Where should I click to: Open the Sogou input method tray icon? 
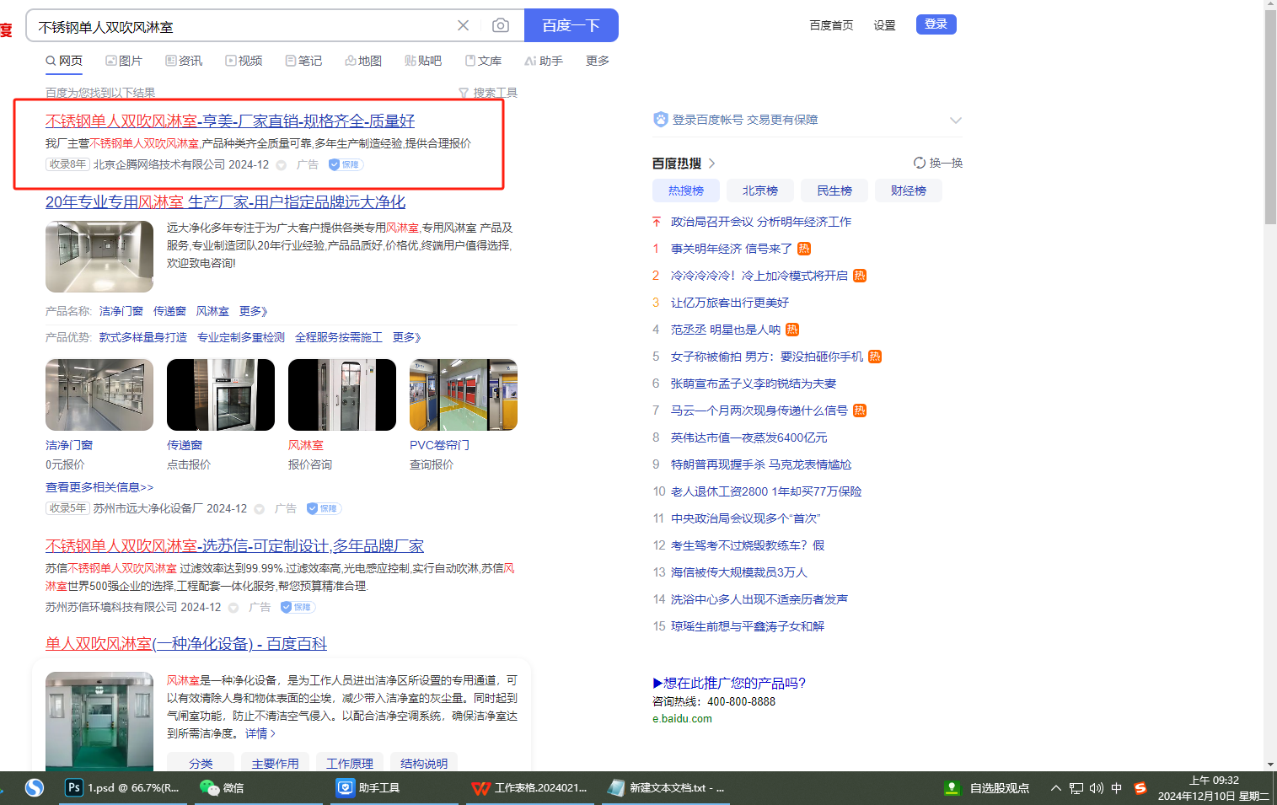click(x=1140, y=788)
